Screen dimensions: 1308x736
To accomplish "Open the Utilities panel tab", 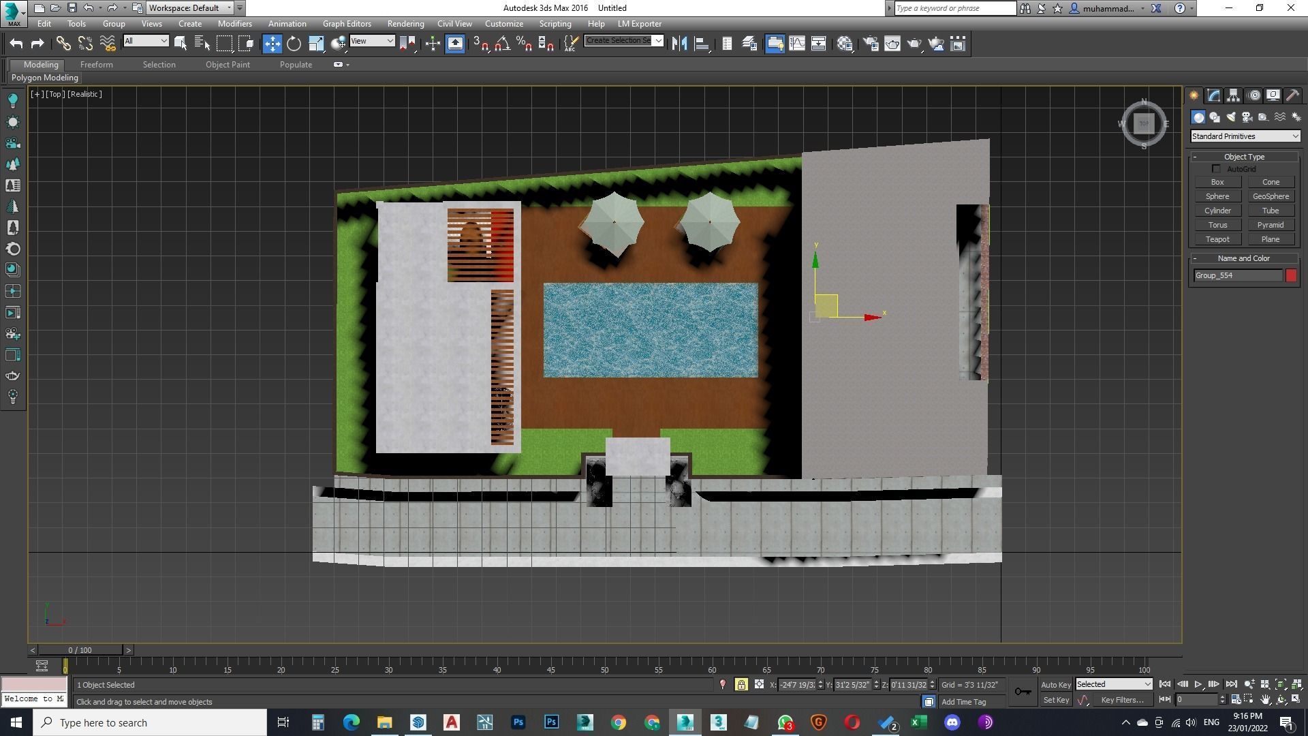I will (x=1292, y=95).
